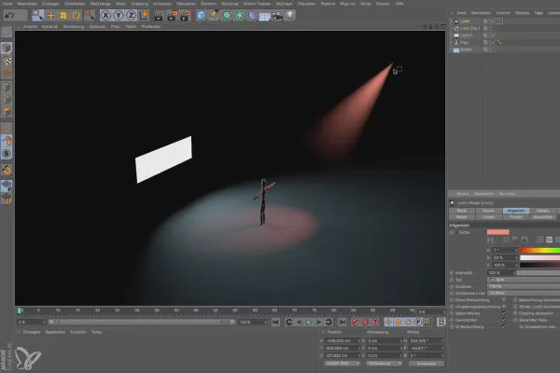Viewport: 560px width, 373px height.
Task: Switch to the Noise tab
Action: click(462, 217)
